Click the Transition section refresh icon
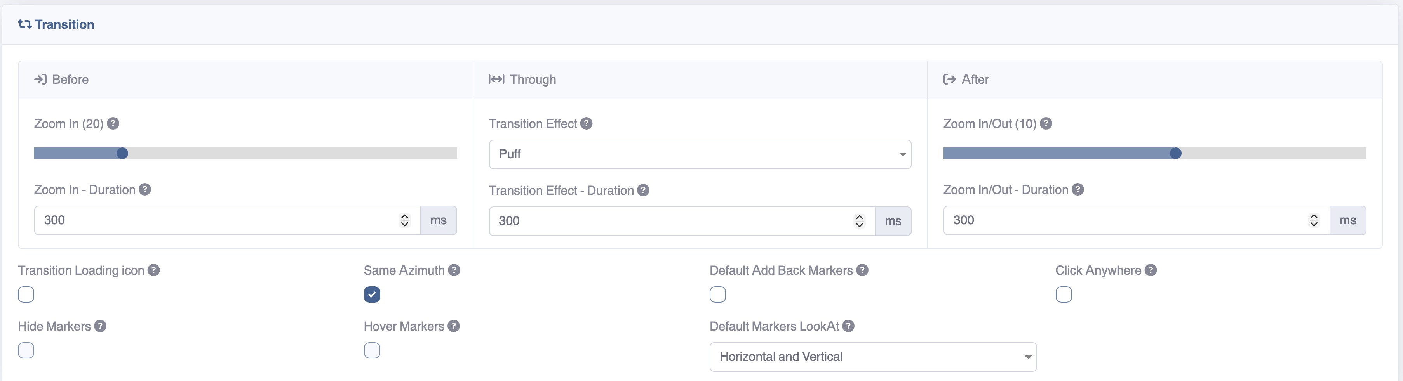 [x=25, y=24]
